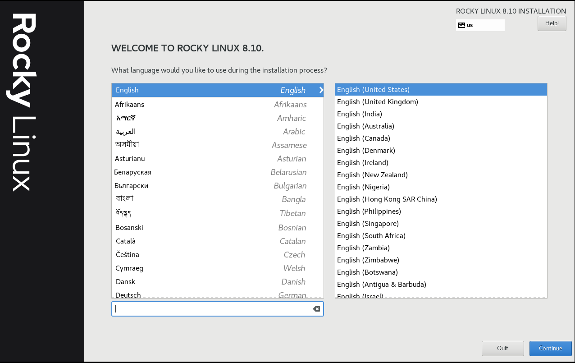Choose English (Hong Kong SAR China) locale
The height and width of the screenshot is (363, 575).
[441, 199]
